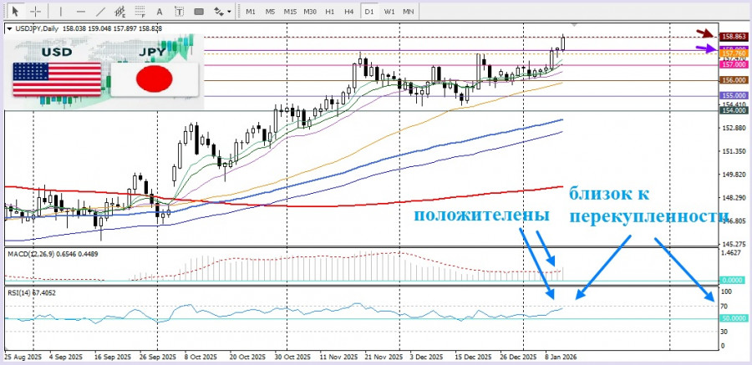The width and height of the screenshot is (752, 365).
Task: Select the vertical line drawing tool
Action: tap(59, 12)
